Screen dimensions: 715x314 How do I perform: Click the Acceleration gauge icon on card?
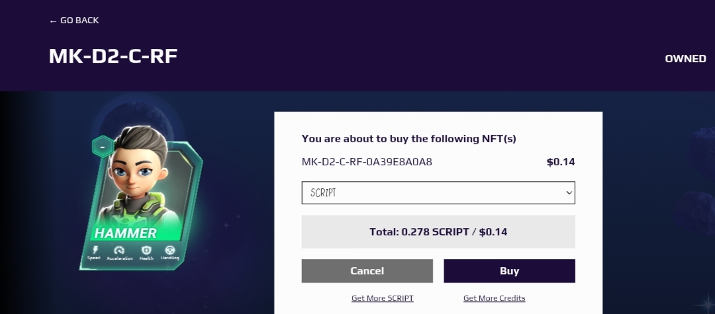[x=119, y=251]
